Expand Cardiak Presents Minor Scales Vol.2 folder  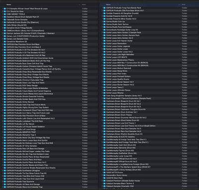pos(102,19)
